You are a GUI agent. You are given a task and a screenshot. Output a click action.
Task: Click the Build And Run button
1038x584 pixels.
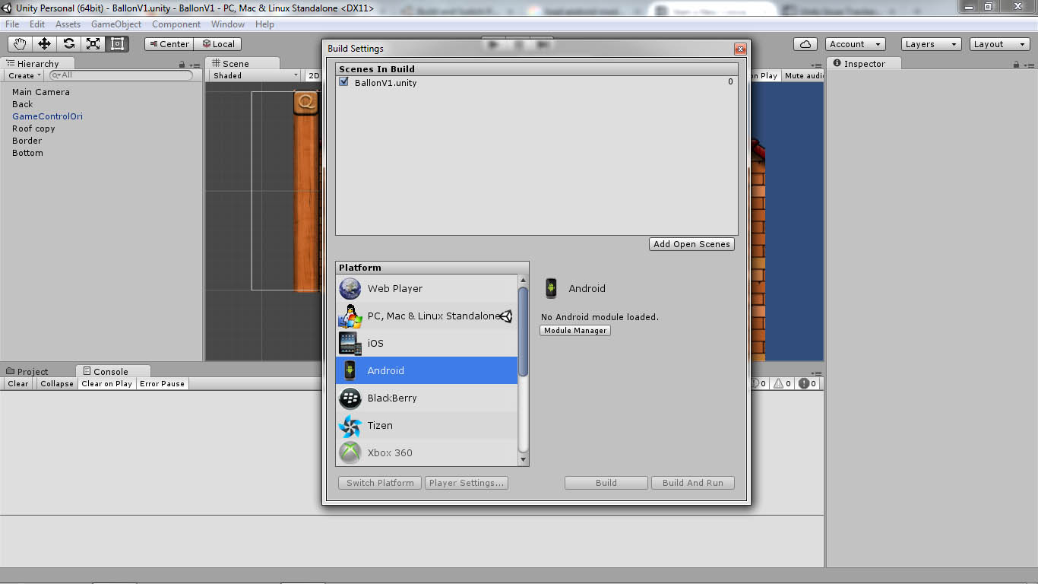click(x=692, y=482)
